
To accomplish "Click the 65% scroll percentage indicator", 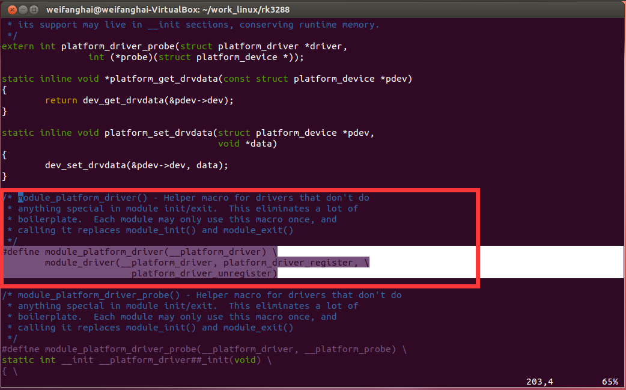I will [610, 382].
